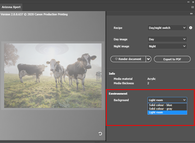Viewport: 195px width, 143px height.
Task: Select the Arizona Xpert tab
Action: (x=11, y=7)
